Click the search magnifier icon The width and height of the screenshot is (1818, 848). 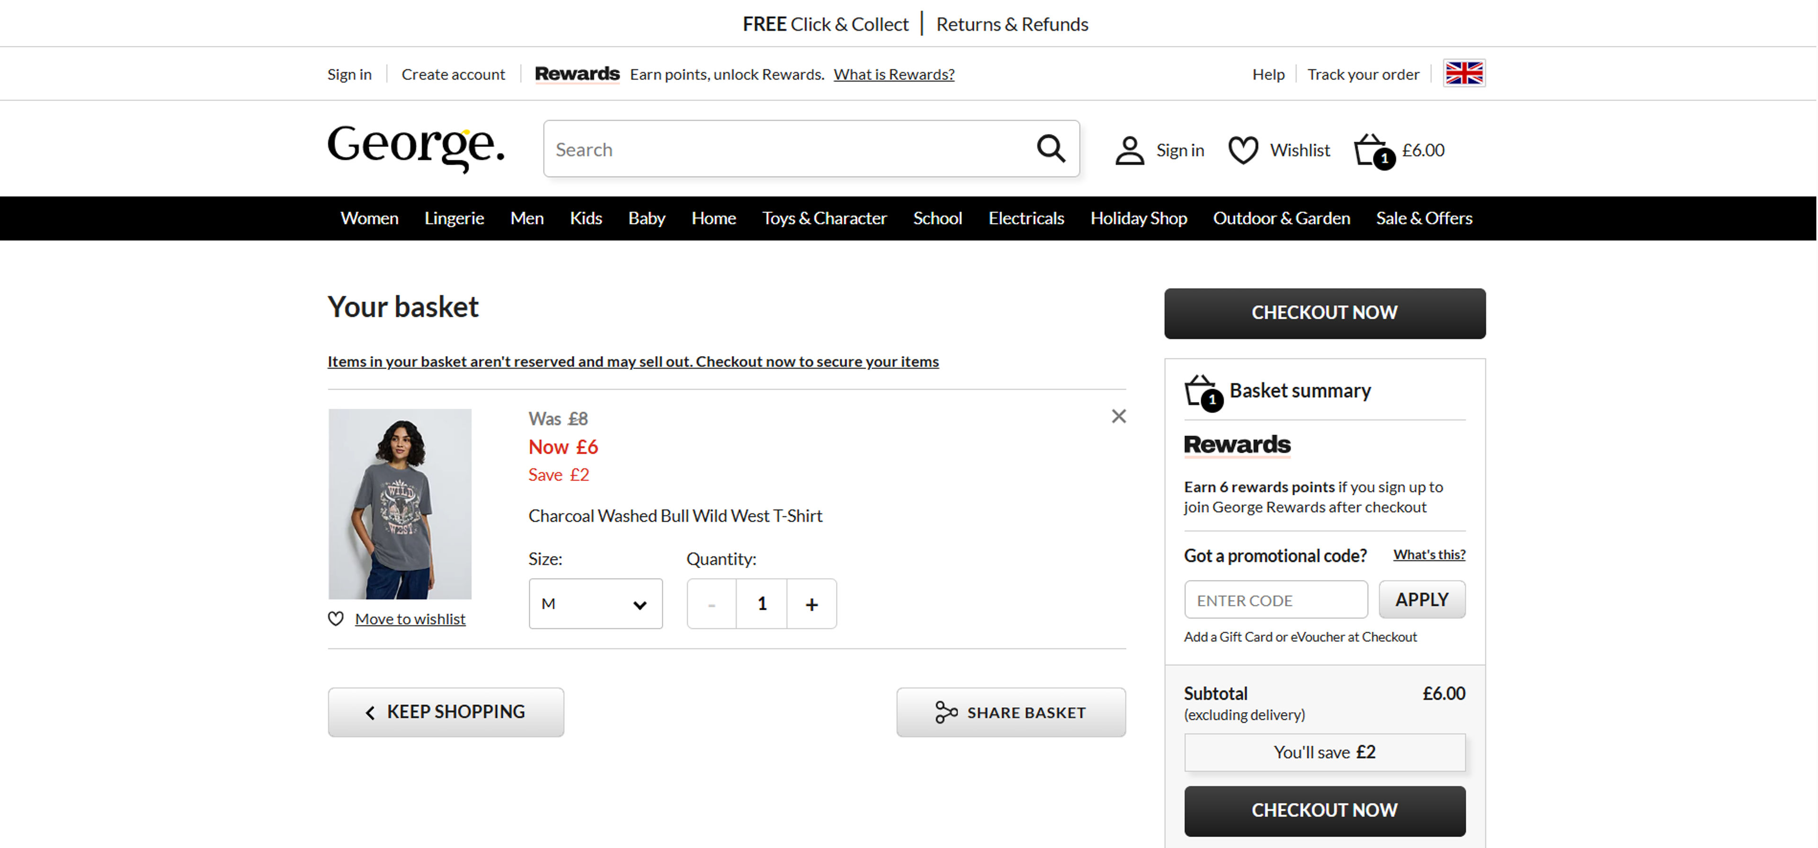(1050, 149)
